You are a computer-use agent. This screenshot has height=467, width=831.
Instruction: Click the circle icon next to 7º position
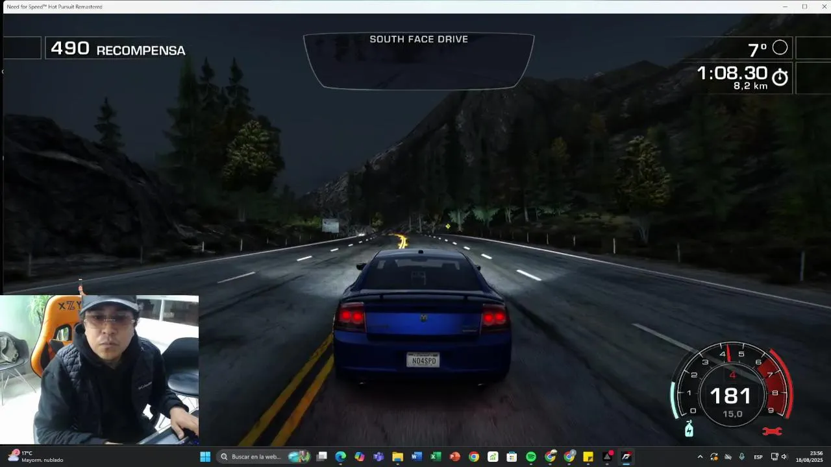click(x=780, y=47)
